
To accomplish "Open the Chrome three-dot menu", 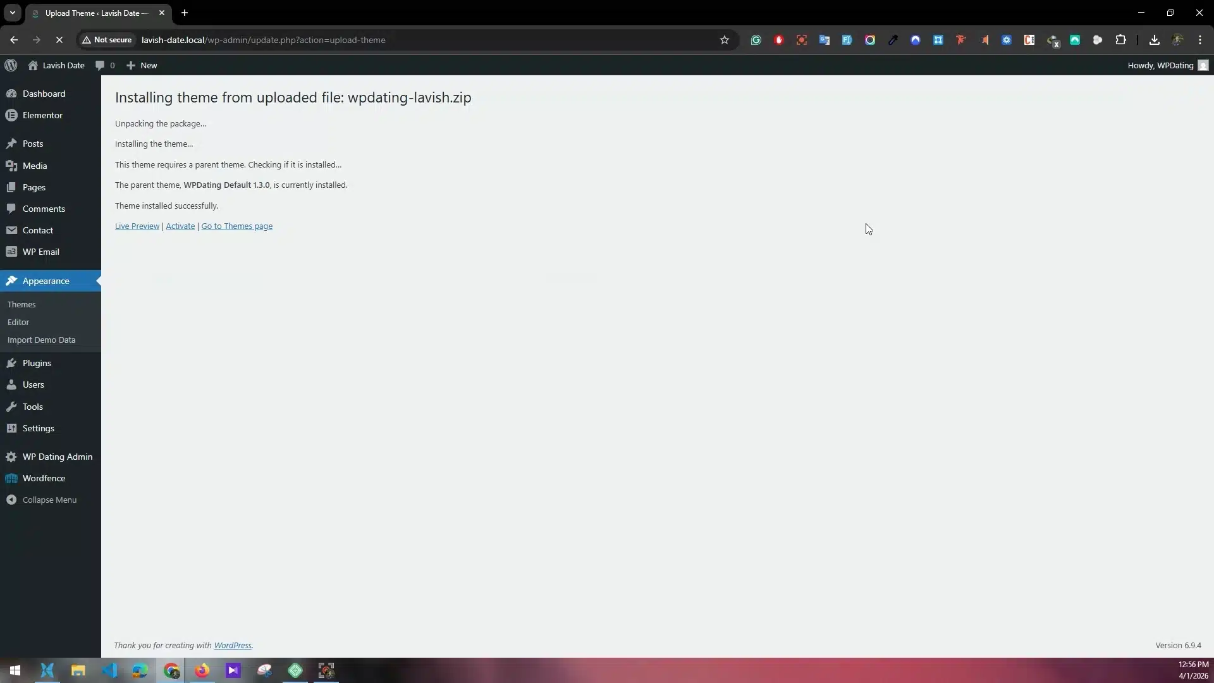I will (x=1200, y=40).
